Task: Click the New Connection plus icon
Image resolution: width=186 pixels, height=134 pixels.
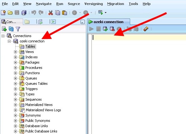Action: [4, 29]
